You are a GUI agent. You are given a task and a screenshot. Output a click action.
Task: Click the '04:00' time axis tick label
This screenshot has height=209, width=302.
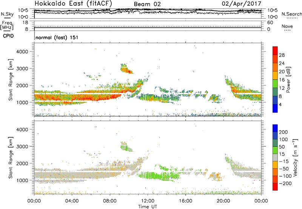72,201
